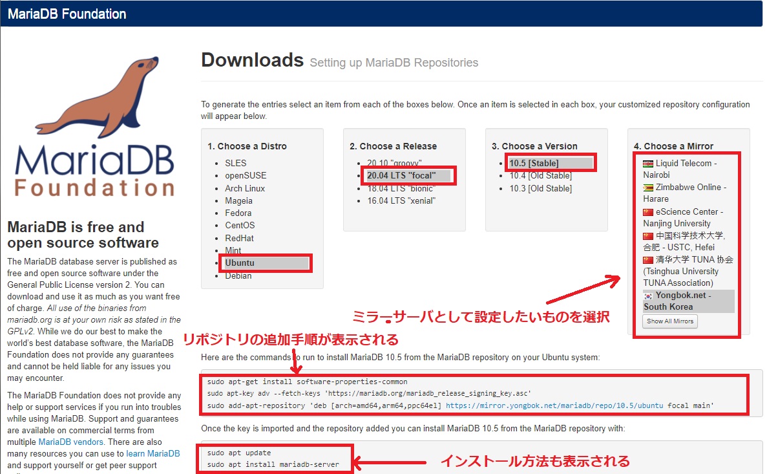Click the 'sudo apt update' command
This screenshot has height=474, width=767.
238,453
